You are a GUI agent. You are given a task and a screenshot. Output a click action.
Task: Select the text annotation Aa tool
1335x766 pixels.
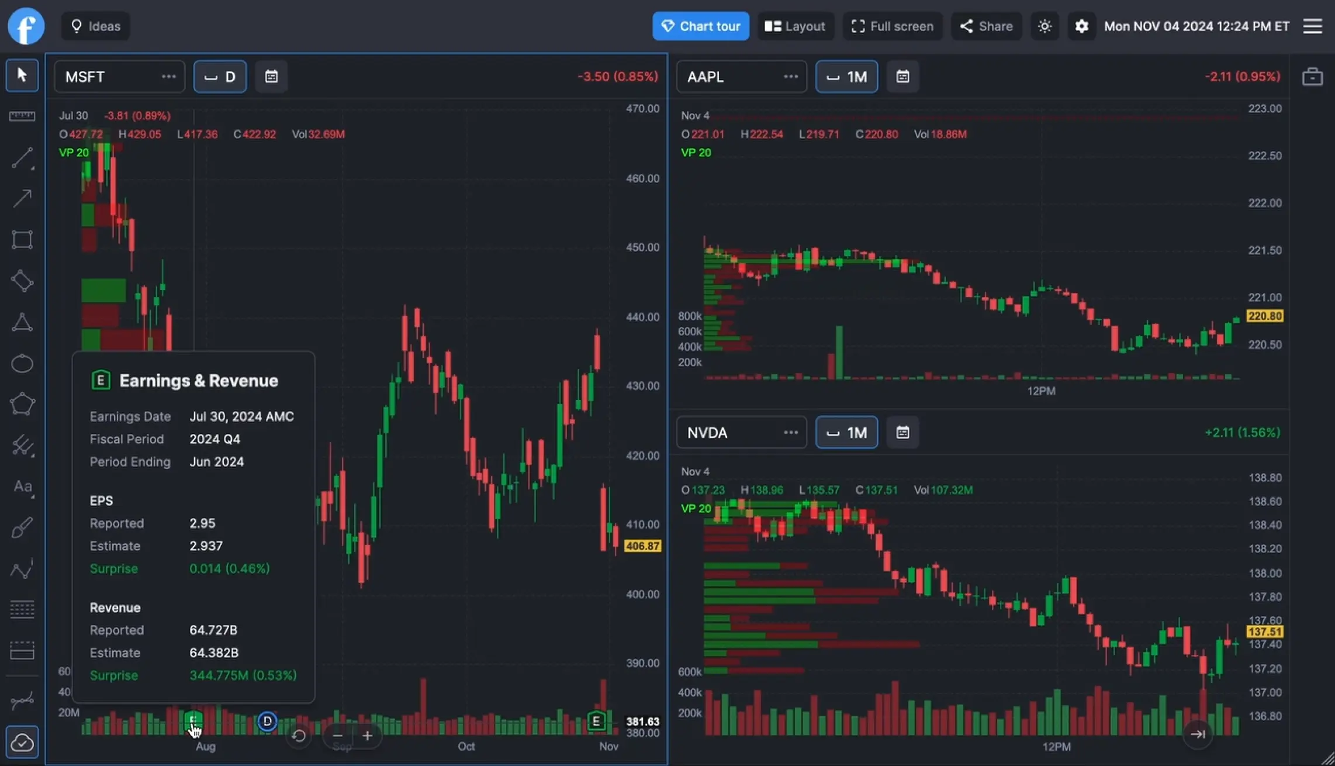22,487
